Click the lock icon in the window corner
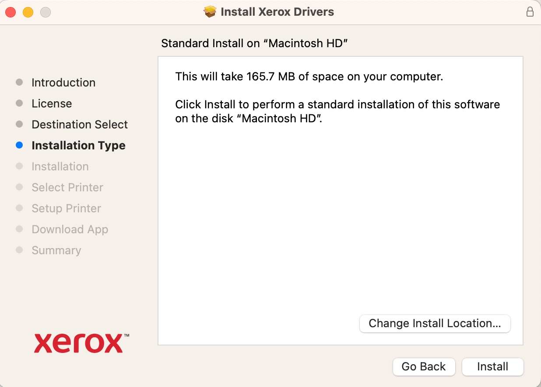Screen dimensions: 541x387 click(530, 12)
